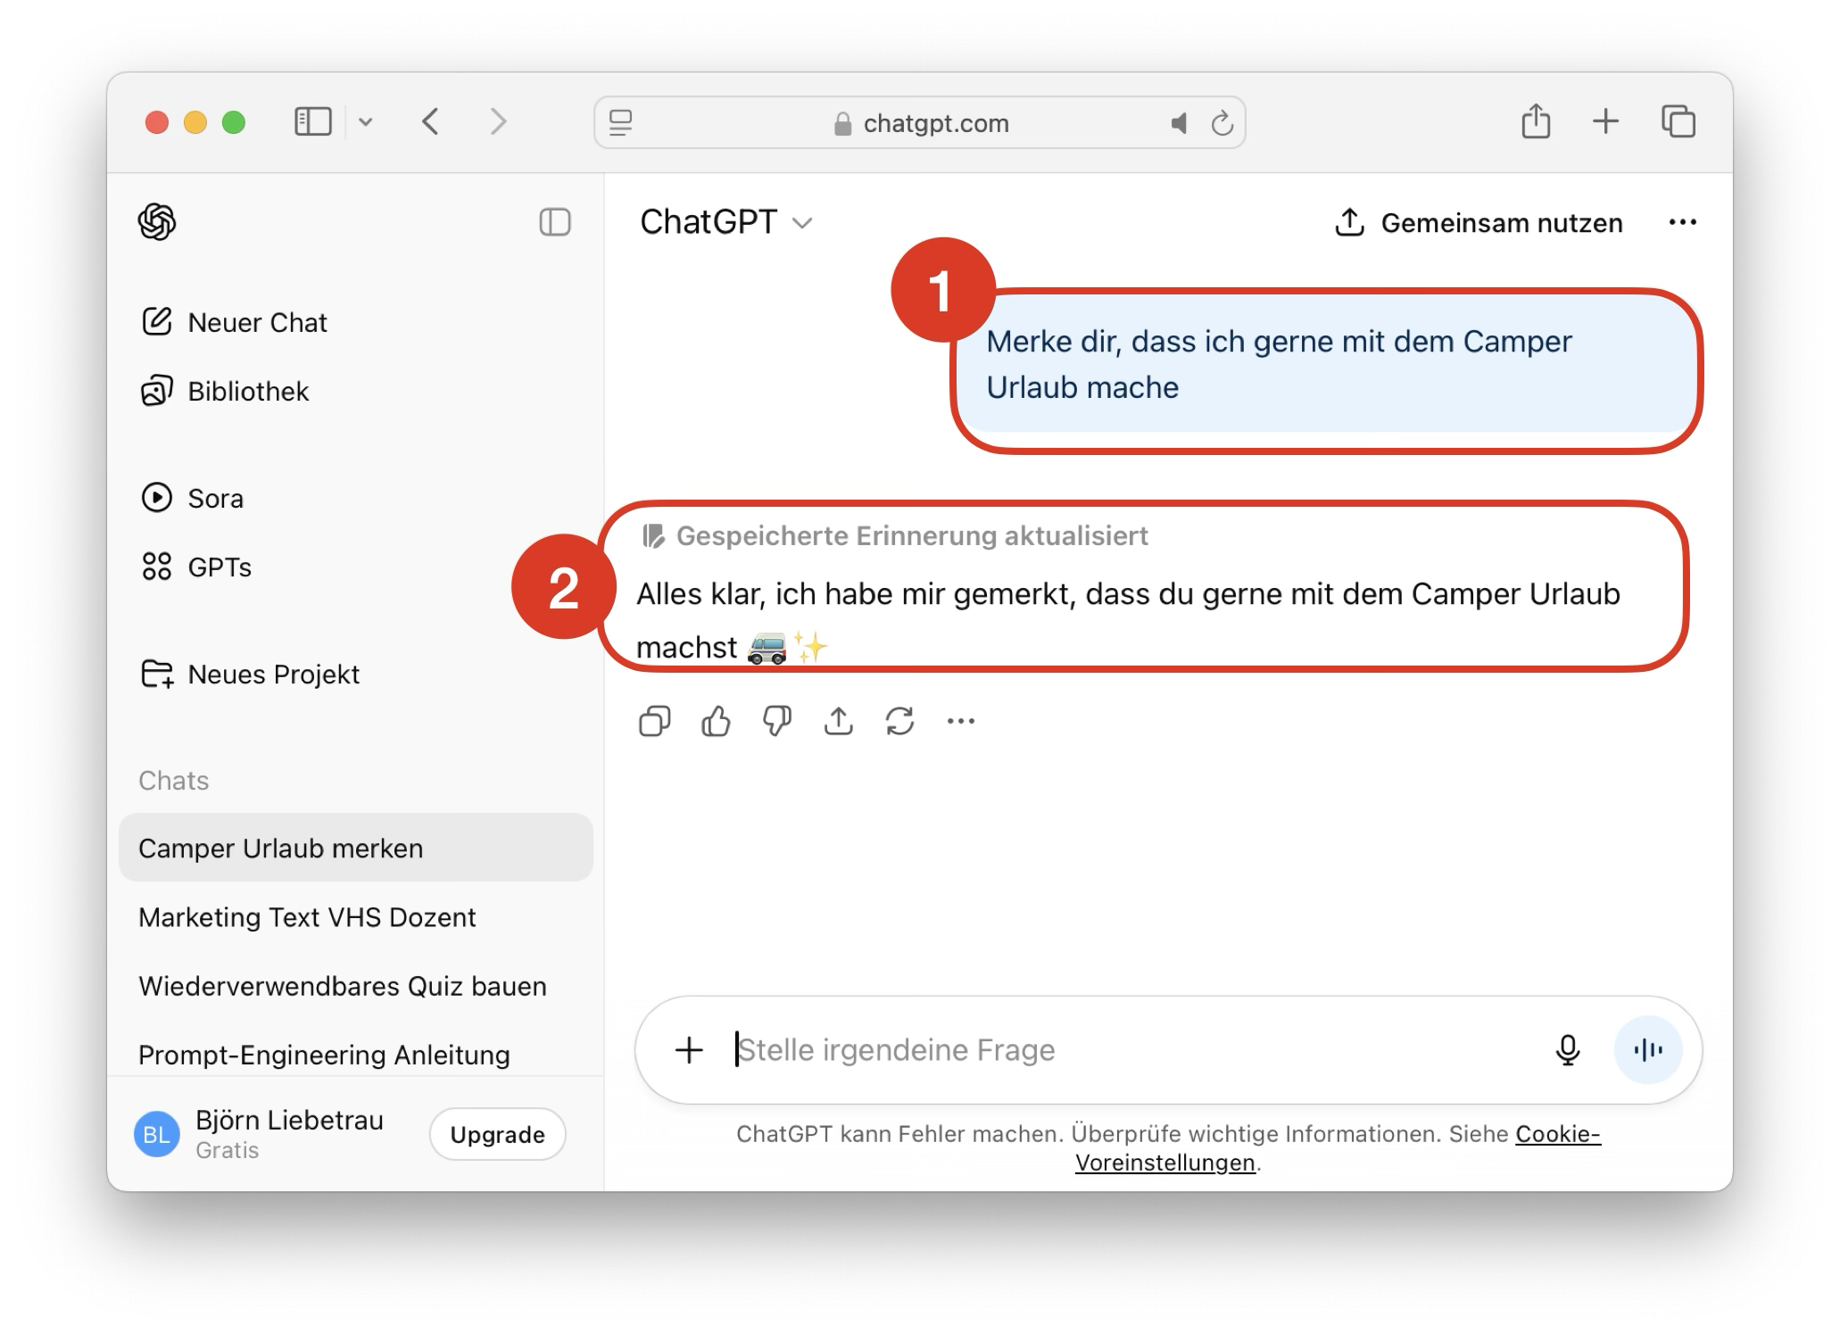1840x1333 pixels.
Task: Mute the tab audio in address bar
Action: (1179, 123)
